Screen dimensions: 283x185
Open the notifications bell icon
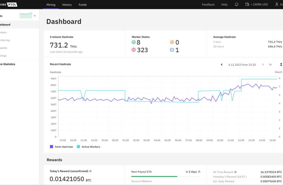[x=236, y=5]
